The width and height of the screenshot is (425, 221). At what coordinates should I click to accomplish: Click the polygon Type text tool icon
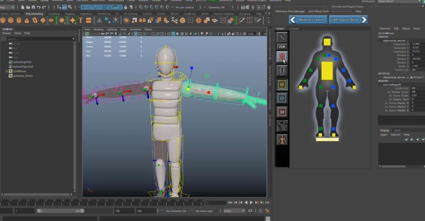click(x=81, y=21)
